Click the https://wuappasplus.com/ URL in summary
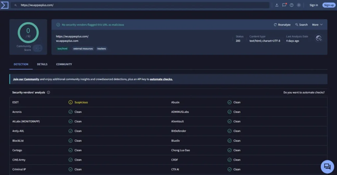This screenshot has height=175, width=337. tap(72, 36)
